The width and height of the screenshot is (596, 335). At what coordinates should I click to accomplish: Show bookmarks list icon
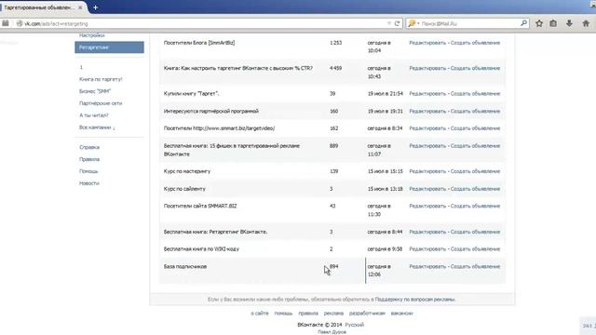click(x=553, y=23)
